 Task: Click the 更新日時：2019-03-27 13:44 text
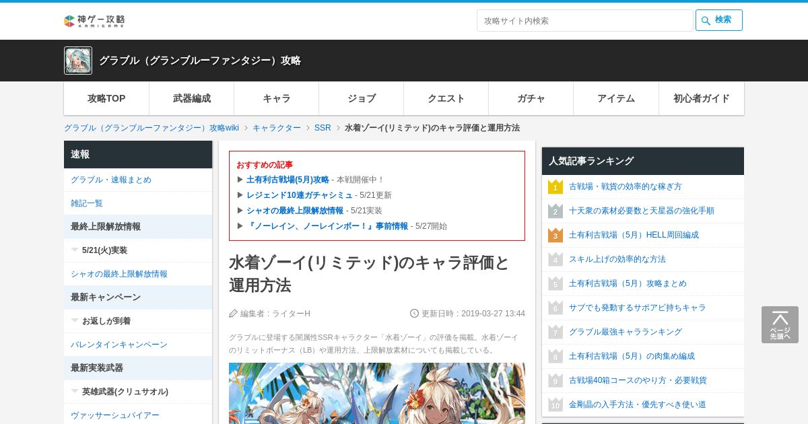473,314
